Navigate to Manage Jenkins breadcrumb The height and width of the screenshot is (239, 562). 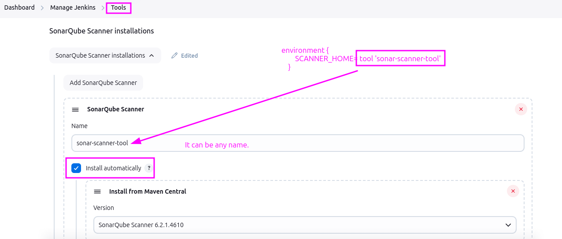point(73,7)
